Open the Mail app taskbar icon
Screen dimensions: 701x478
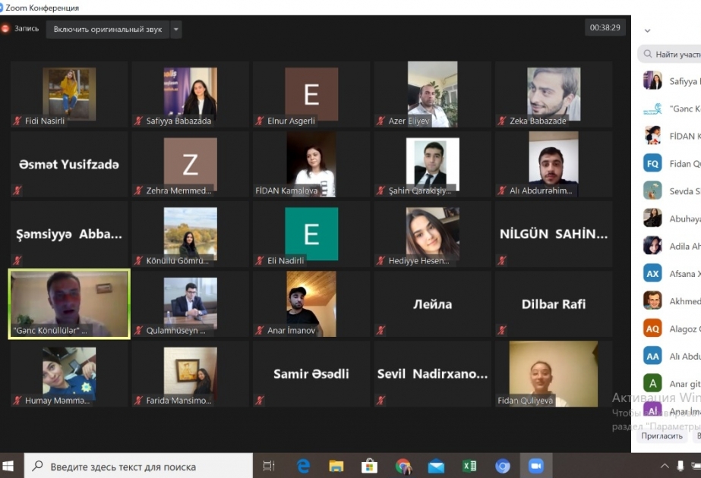tap(436, 467)
